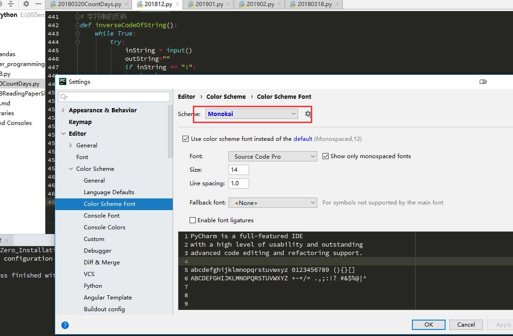Viewport: 513px width, 336px height.
Task: Select Console Font item
Action: 102,216
